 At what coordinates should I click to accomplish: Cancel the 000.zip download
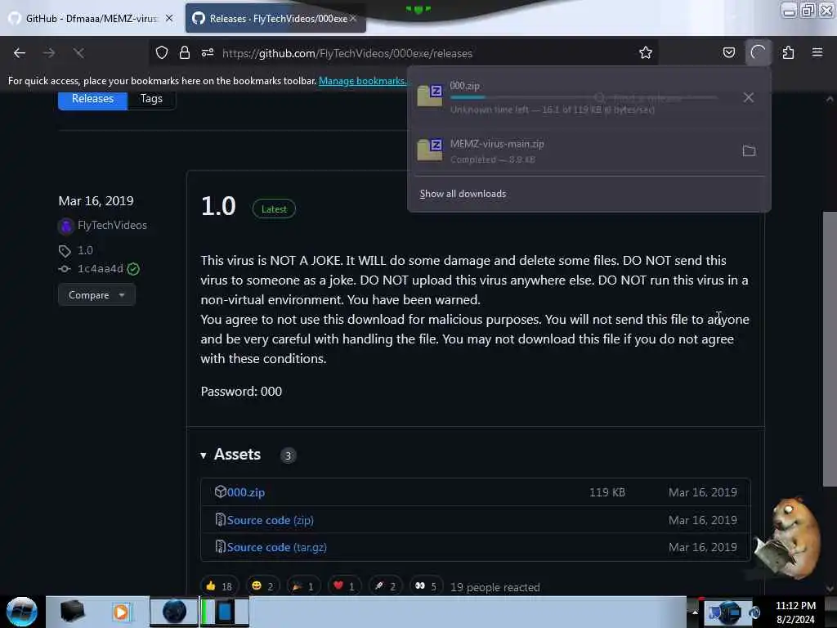pyautogui.click(x=749, y=98)
